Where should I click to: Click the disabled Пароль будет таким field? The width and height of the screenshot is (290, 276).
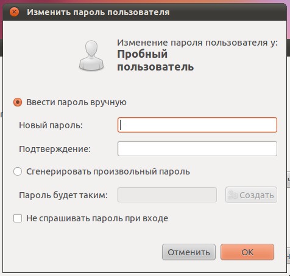[167, 195]
